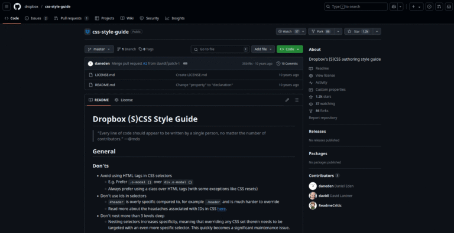
Task: Open the 1.2k stars link
Action: tap(323, 97)
